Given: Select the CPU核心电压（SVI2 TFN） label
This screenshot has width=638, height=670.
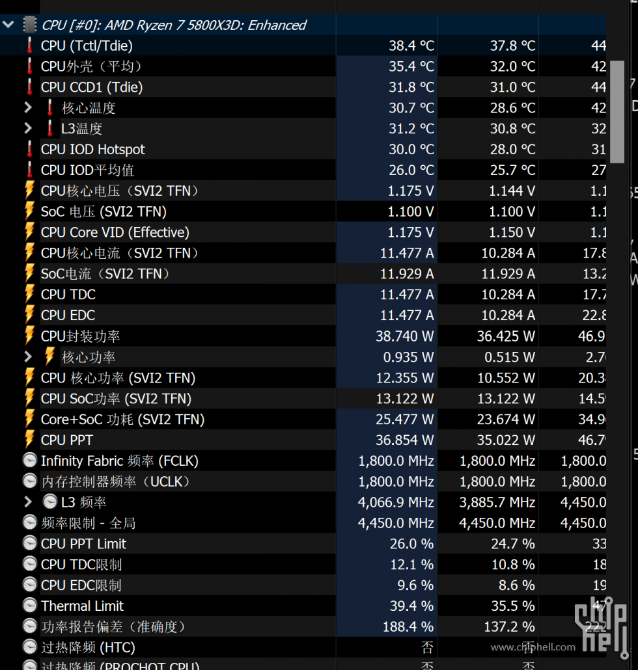Looking at the screenshot, I should (120, 191).
